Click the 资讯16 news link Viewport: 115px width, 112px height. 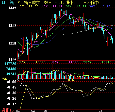pos(8,110)
